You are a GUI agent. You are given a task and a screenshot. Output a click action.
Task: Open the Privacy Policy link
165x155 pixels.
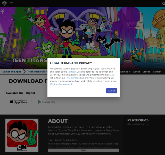tap(72, 78)
